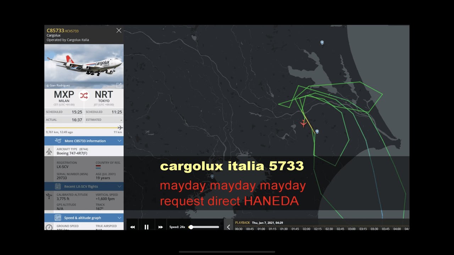The width and height of the screenshot is (454, 255).
Task: Pause the flight playback
Action: pyautogui.click(x=146, y=227)
